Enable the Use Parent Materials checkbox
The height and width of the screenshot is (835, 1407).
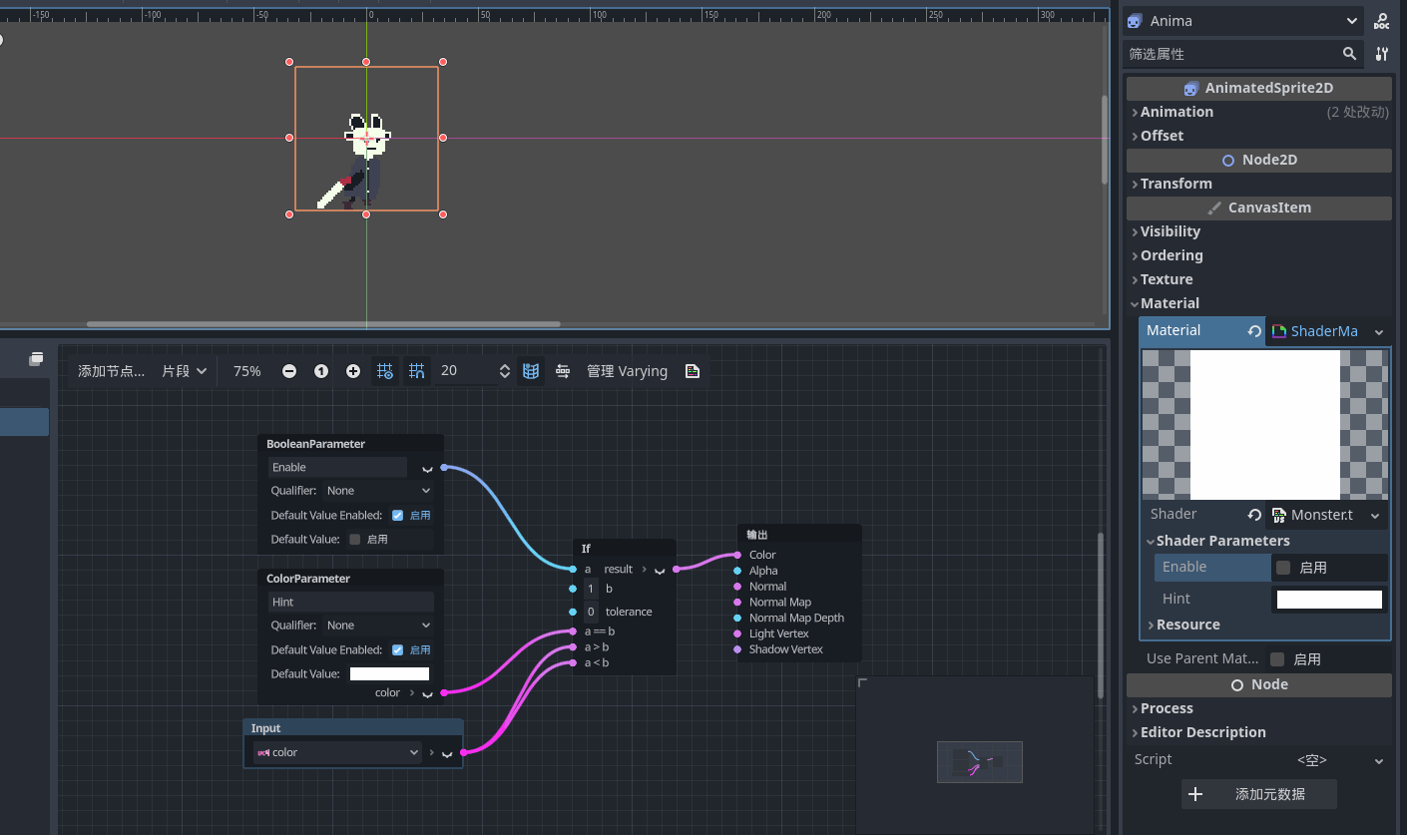pyautogui.click(x=1278, y=658)
